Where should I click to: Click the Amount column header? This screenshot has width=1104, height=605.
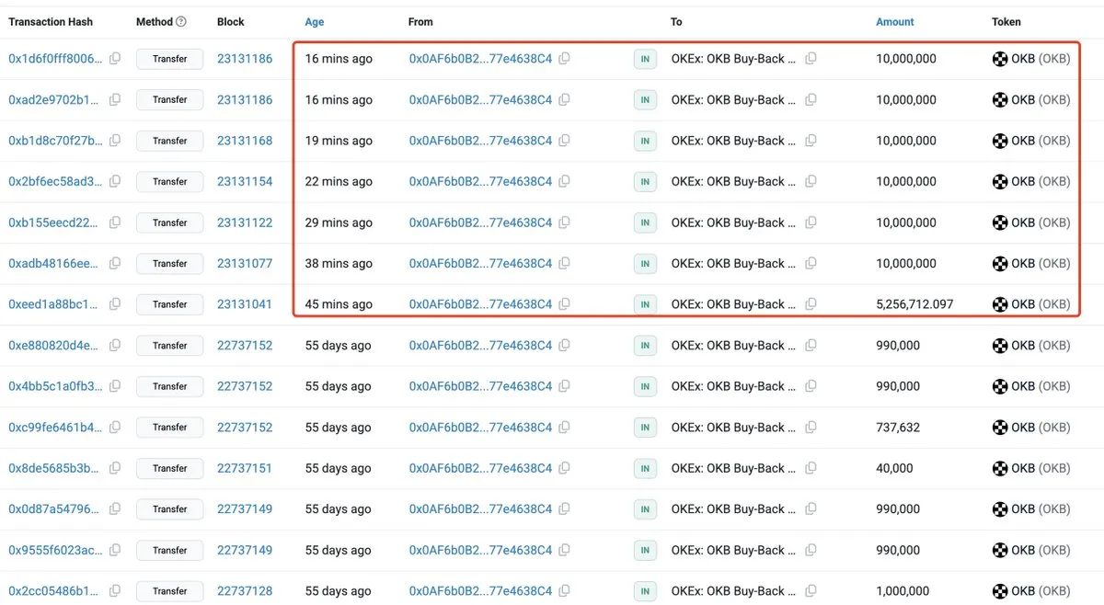coord(895,22)
